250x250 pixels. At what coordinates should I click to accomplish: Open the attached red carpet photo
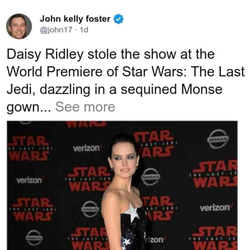pyautogui.click(x=122, y=185)
